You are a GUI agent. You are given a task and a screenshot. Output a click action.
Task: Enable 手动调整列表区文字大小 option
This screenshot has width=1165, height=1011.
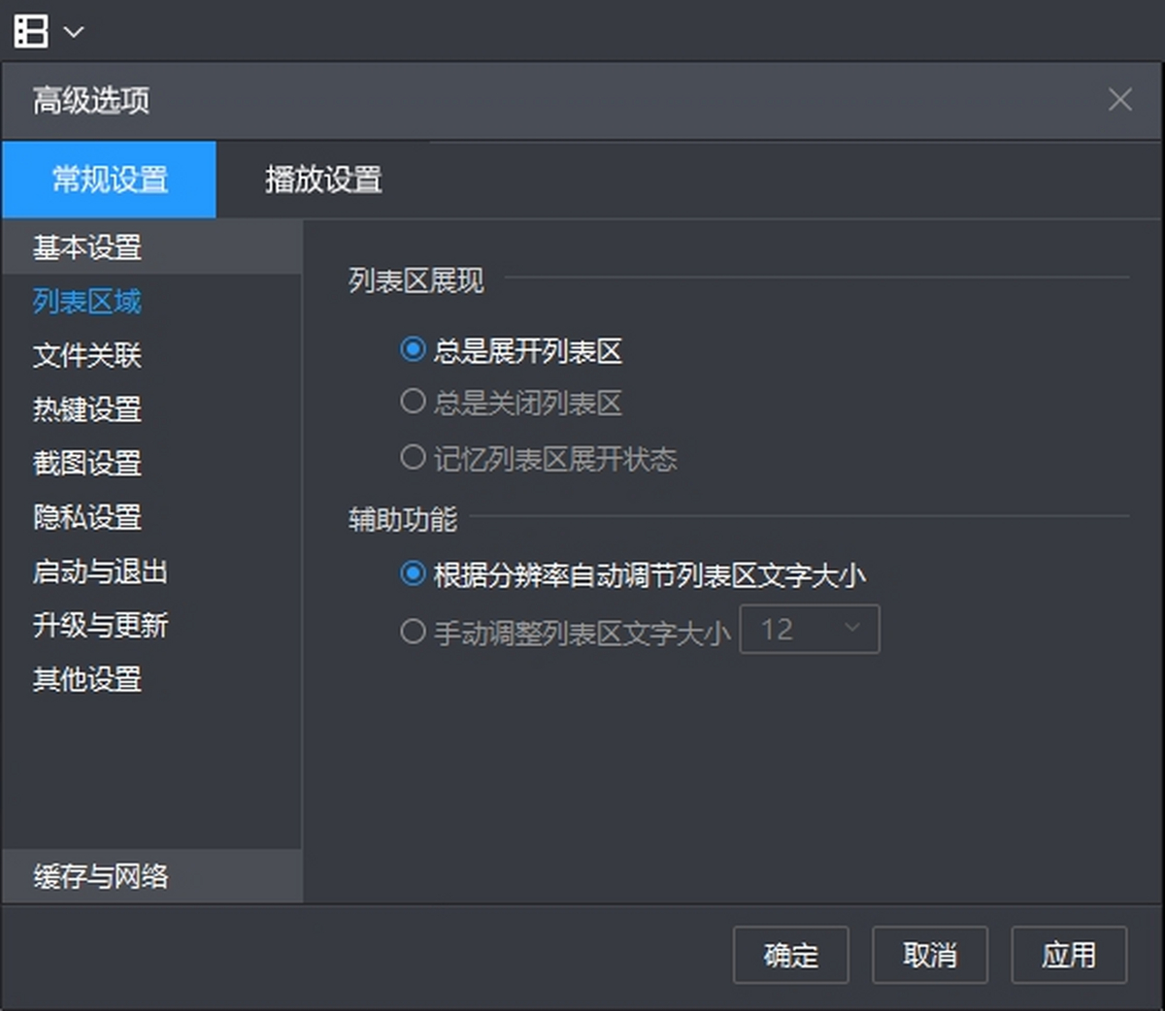(x=414, y=632)
